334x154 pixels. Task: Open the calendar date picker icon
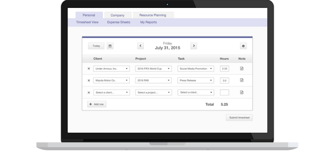point(110,46)
